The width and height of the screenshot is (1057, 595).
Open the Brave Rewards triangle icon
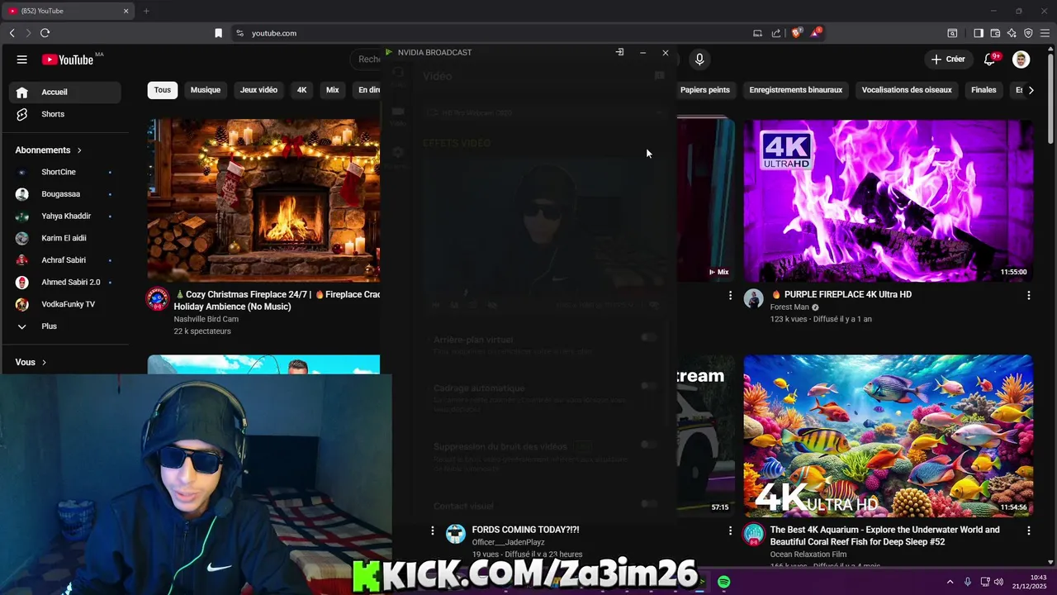816,33
